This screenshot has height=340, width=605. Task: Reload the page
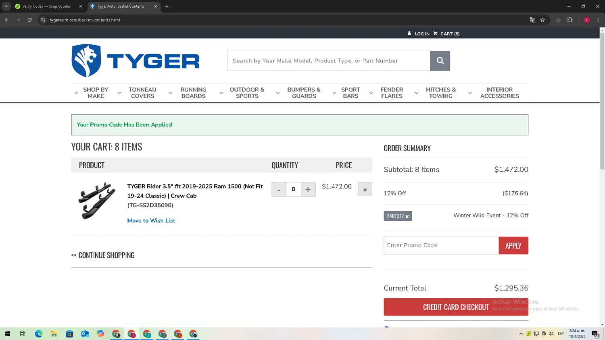[x=29, y=20]
